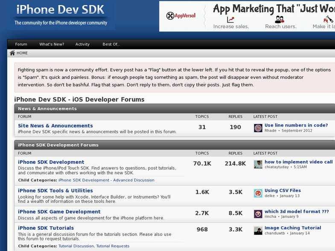Open the Forum menu item
Viewport: 335px width, 251px height.
pos(21,44)
